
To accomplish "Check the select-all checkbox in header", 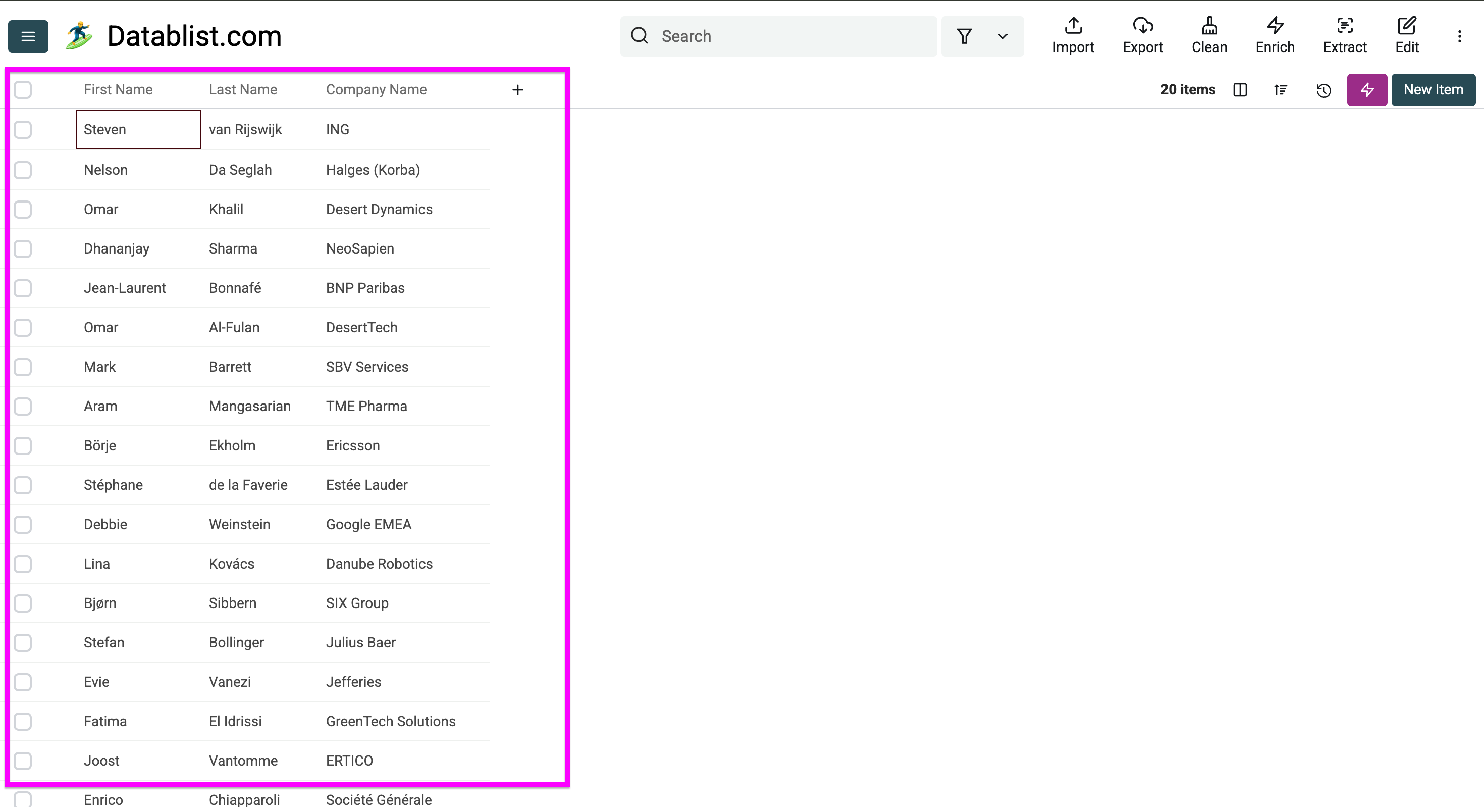I will click(23, 90).
